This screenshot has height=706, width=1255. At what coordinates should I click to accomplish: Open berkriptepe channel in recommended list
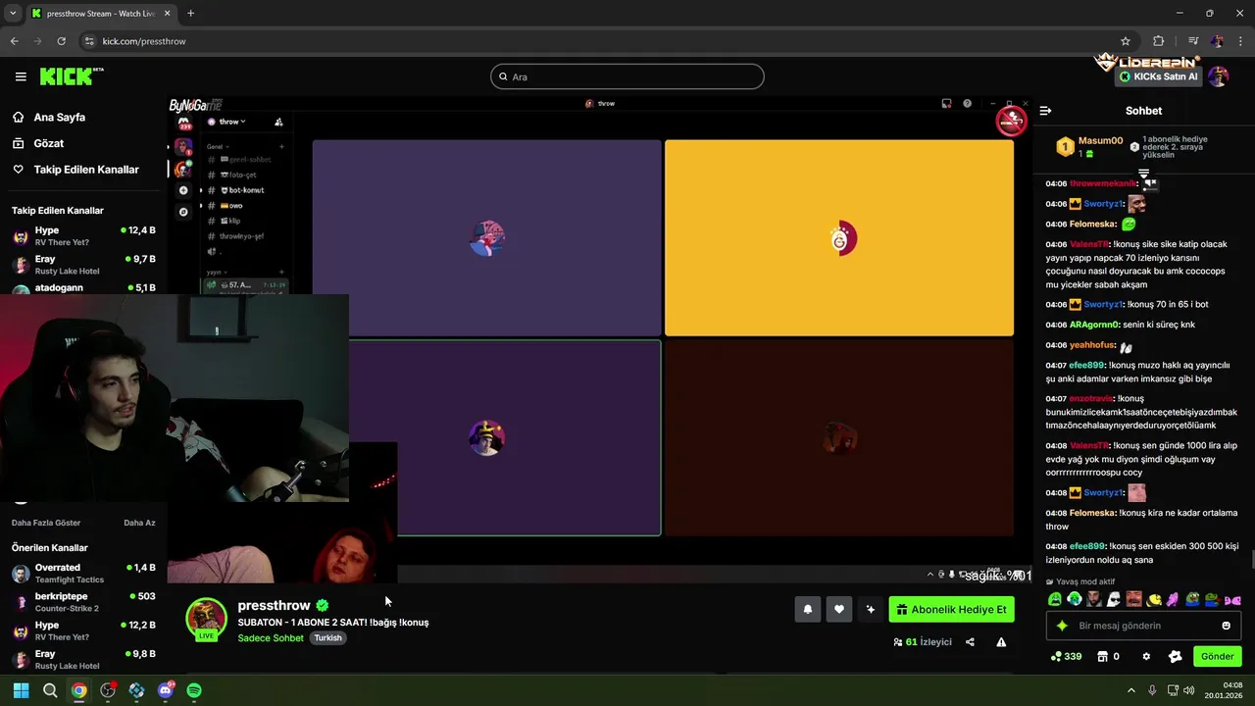tap(83, 601)
